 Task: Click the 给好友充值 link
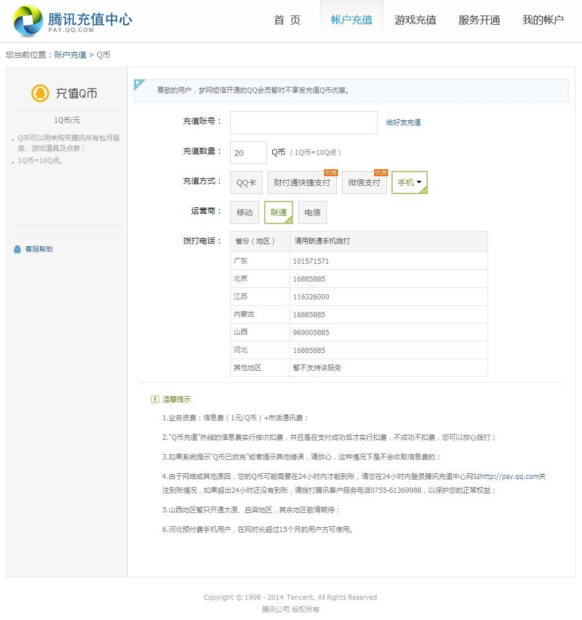[x=404, y=122]
